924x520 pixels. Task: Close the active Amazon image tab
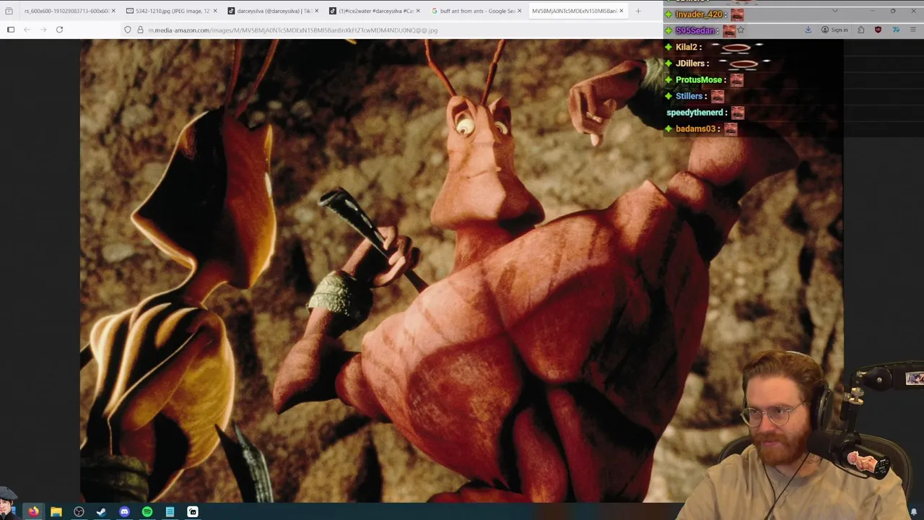[x=621, y=11]
